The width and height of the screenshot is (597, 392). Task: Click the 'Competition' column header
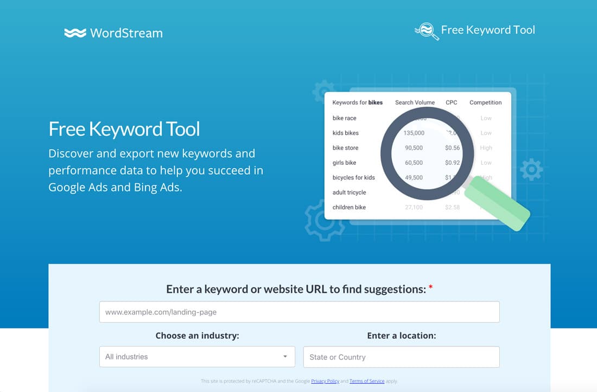(485, 102)
